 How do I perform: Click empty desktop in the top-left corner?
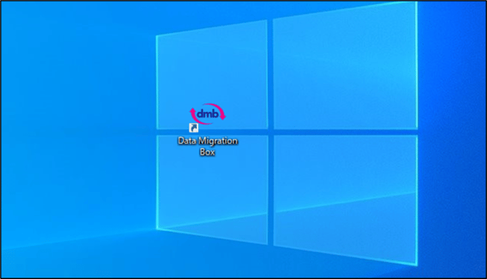[27, 20]
